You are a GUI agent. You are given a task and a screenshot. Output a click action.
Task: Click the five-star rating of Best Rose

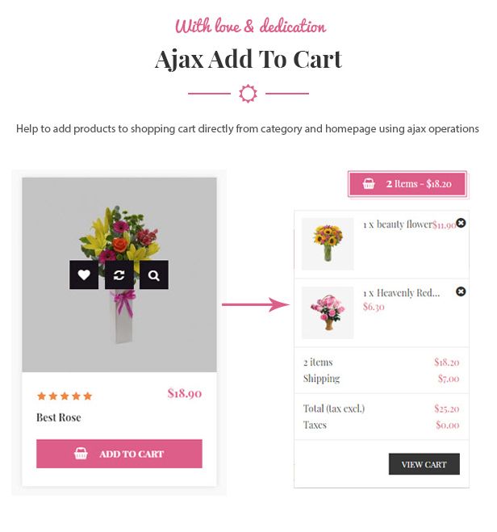pos(65,396)
